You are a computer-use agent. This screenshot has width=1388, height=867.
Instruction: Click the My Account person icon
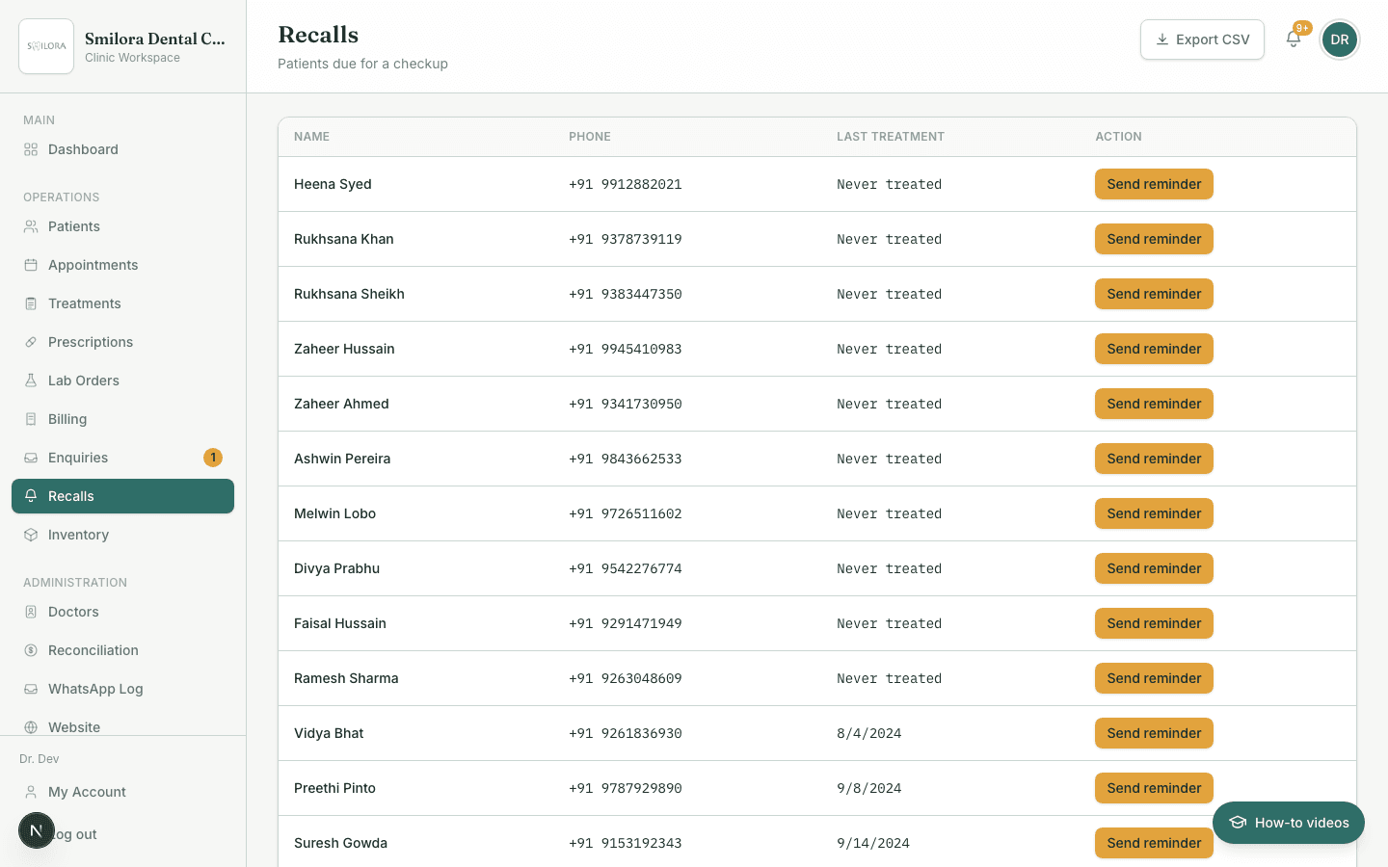pyautogui.click(x=31, y=792)
